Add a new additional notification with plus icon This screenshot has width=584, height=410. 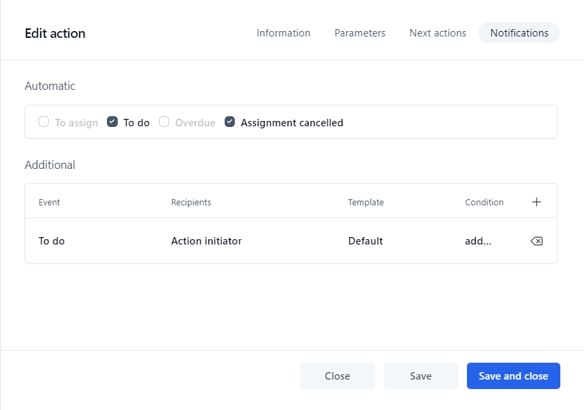click(x=537, y=202)
